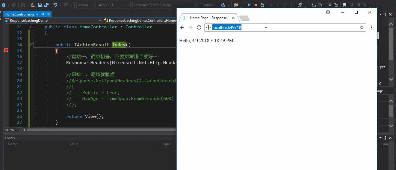Click the Navigate Backward arrow in Visual Studio
Screen dimensions: 396x170
pos(4,5)
